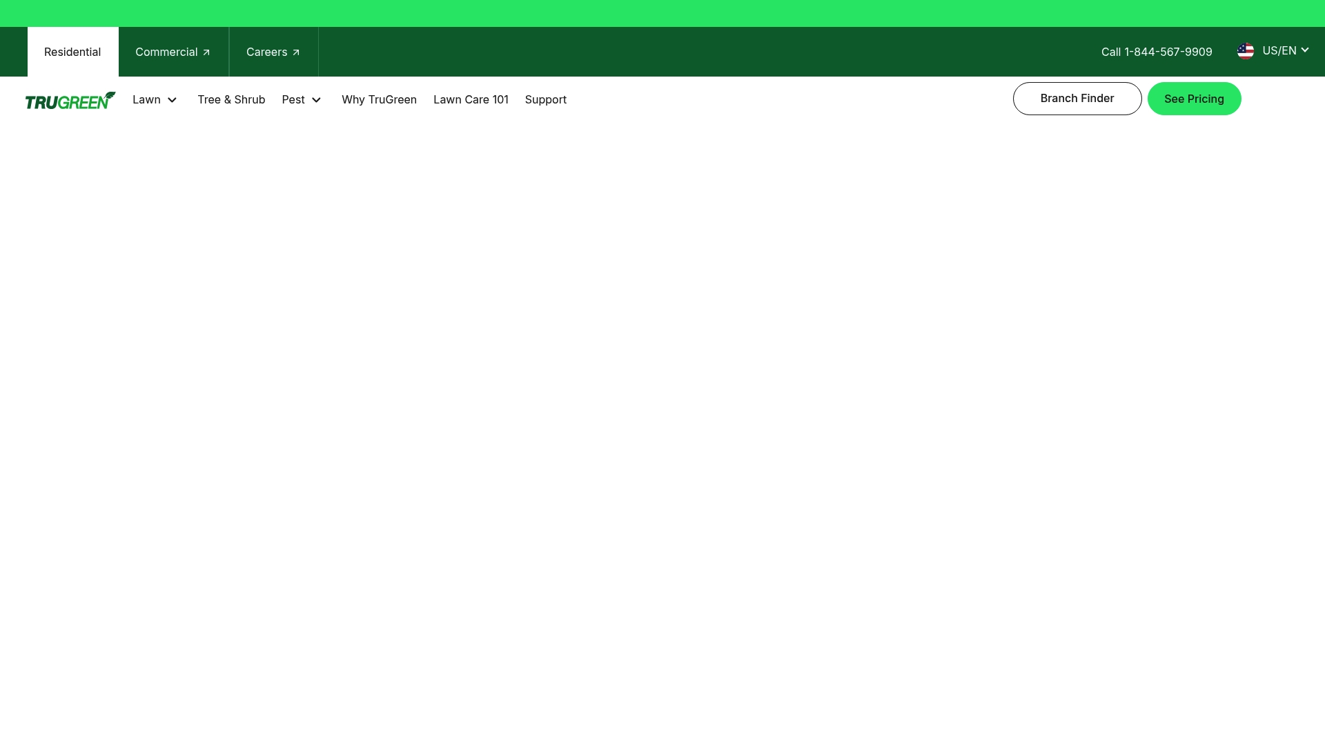Screen dimensions: 1325x745
Task: Call 1-844-567-9909 via the phone link
Action: coord(1157,51)
